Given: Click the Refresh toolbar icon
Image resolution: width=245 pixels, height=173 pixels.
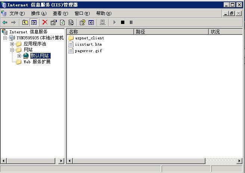Looking at the screenshot, I should pos(62,22).
